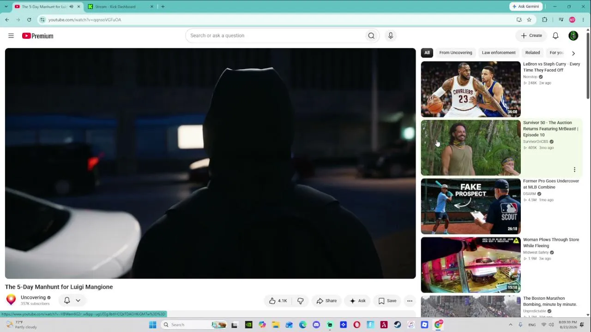Open Create menu
Image resolution: width=591 pixels, height=332 pixels.
click(531, 36)
